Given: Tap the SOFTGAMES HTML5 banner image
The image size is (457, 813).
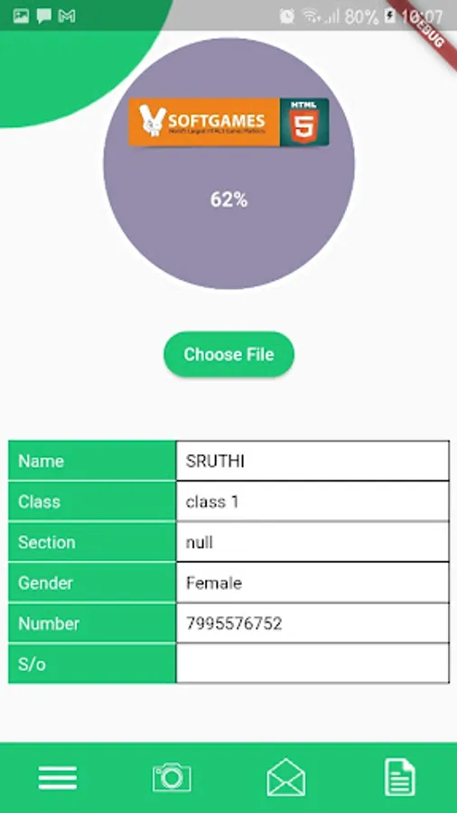Looking at the screenshot, I should pos(228,122).
